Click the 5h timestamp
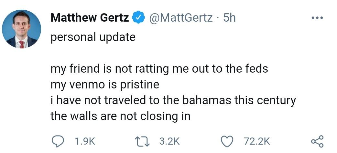337x153 pixels. tap(229, 18)
